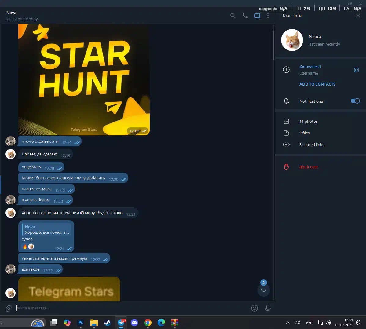Image resolution: width=366 pixels, height=329 pixels.
Task: Click the avatar beside "все такое"
Action: point(10,269)
